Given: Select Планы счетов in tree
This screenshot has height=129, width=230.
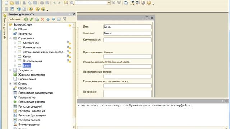Looking at the screenshot, I should coord(27,97).
